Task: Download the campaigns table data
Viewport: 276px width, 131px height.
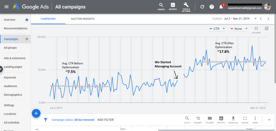Action: click(233, 120)
